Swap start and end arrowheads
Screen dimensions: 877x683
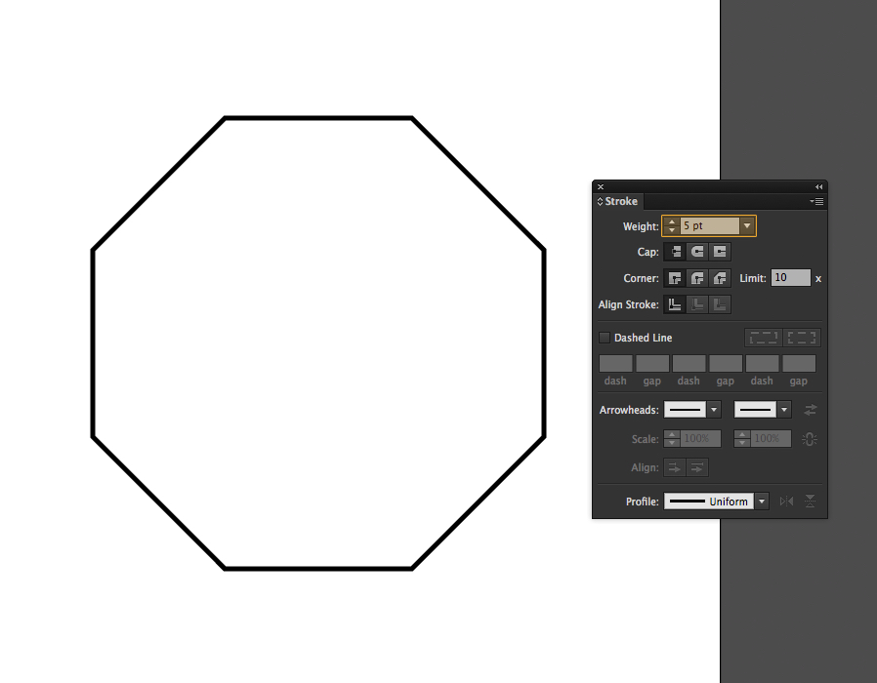pos(811,410)
